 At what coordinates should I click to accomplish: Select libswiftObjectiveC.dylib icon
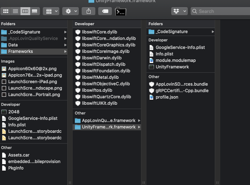(78, 84)
